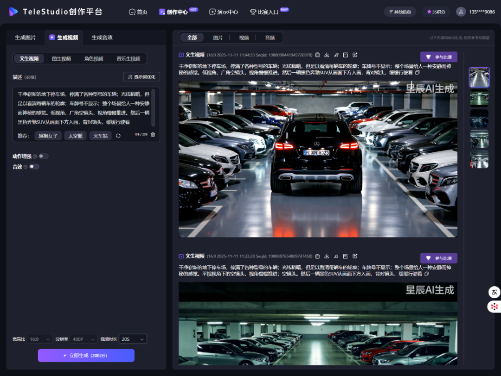
Task: Turn on the 音效 switch
Action: [x=34, y=167]
